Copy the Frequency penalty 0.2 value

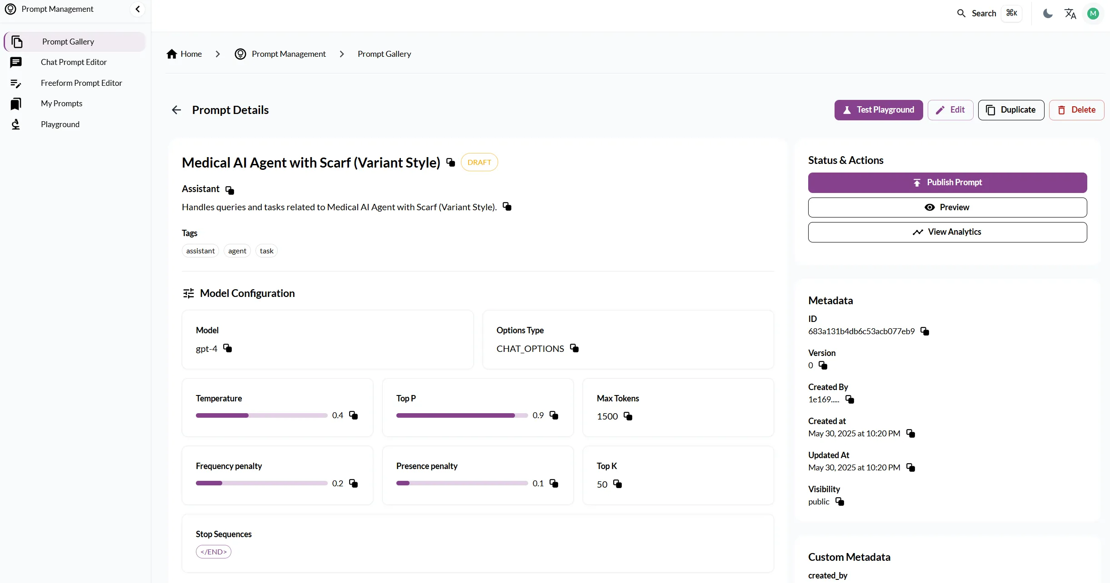[353, 483]
